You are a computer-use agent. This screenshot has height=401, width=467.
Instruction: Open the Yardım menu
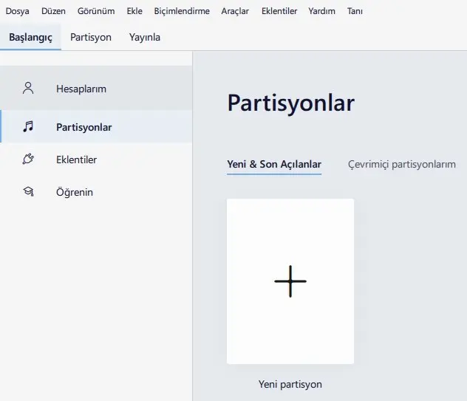[322, 11]
